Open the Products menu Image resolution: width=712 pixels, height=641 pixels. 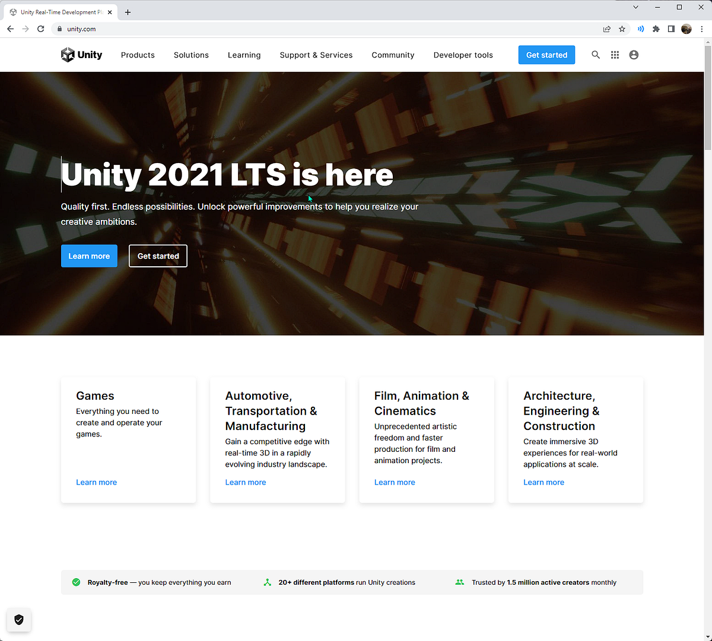pyautogui.click(x=138, y=55)
